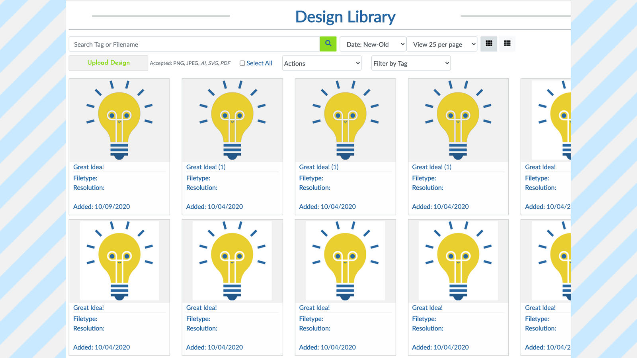Select the rightmost Great Idea! (1) lightbulb image
637x358 pixels.
point(458,120)
